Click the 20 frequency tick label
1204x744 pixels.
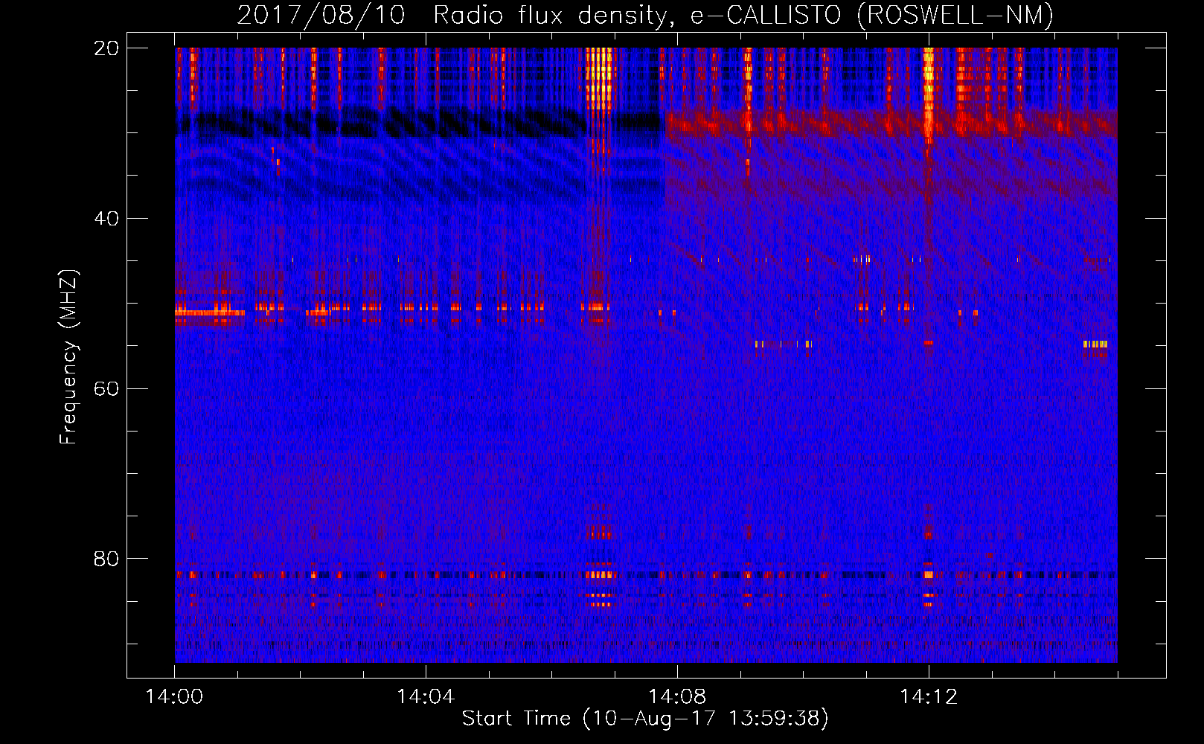[106, 48]
